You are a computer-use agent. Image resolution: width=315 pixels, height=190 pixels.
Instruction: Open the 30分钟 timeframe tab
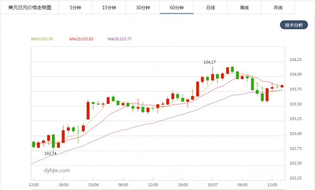(x=143, y=7)
